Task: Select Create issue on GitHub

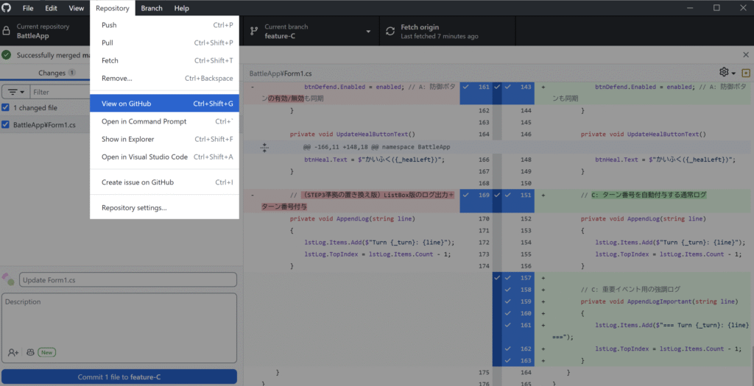Action: [x=164, y=182]
